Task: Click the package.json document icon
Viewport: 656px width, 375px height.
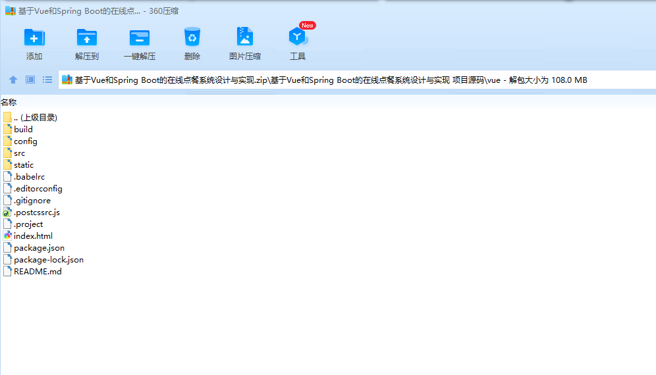Action: click(x=7, y=247)
